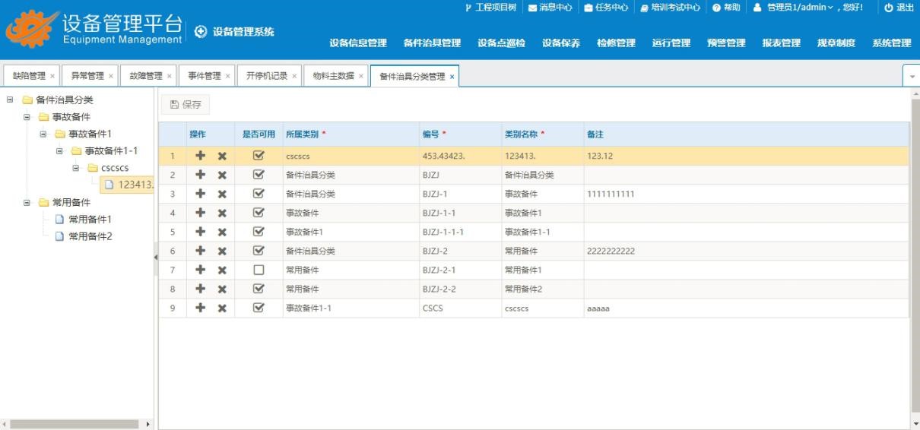Viewport: 920px width, 430px height.
Task: Click the plus icon in row 7
Action: tap(201, 270)
